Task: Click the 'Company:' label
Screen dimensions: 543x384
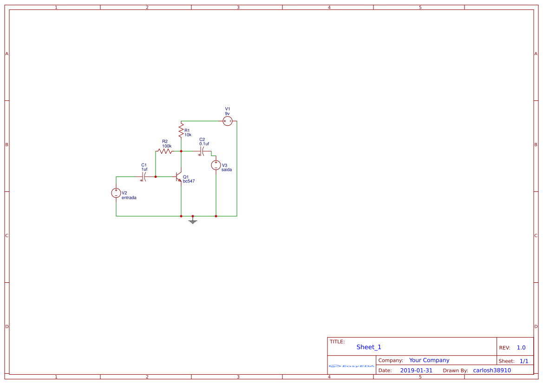Action: click(391, 360)
